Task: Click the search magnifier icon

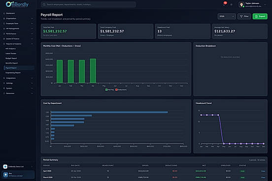Action: pyautogui.click(x=44, y=4)
